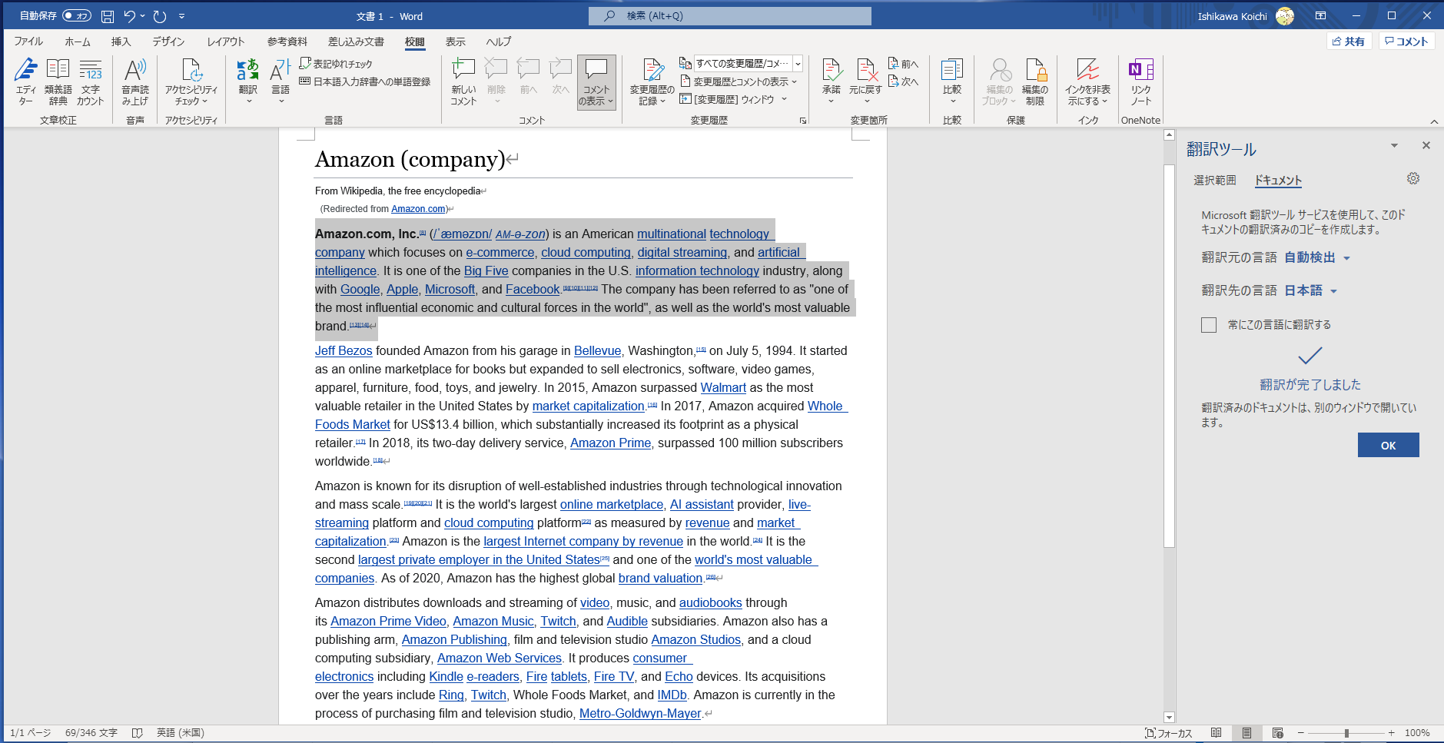Screen dimensions: 1444x743
Task: Click the English (英語 米国) language indicator
Action: click(x=181, y=733)
